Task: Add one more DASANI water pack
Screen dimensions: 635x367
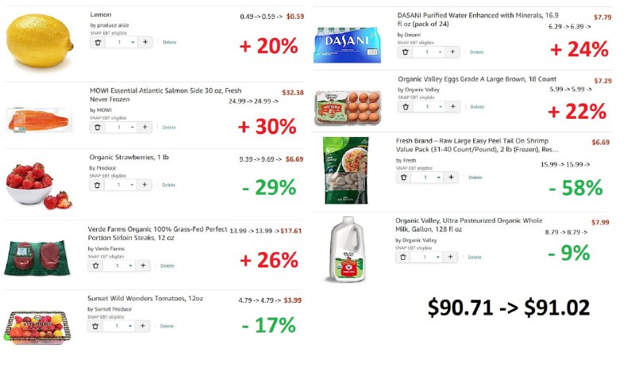Action: coord(452,52)
